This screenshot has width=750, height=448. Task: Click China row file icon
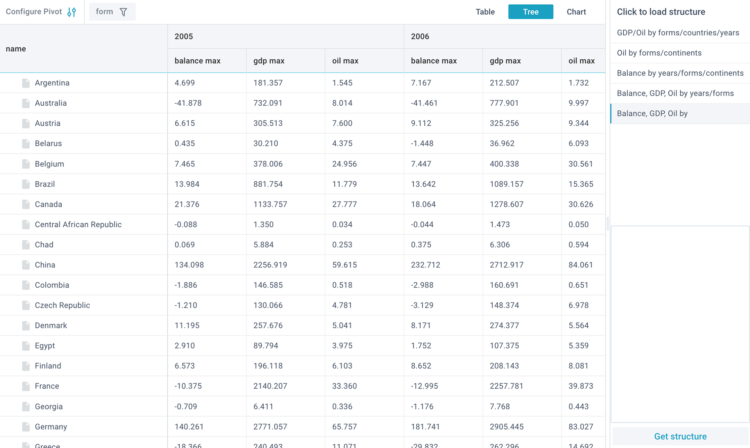point(26,265)
